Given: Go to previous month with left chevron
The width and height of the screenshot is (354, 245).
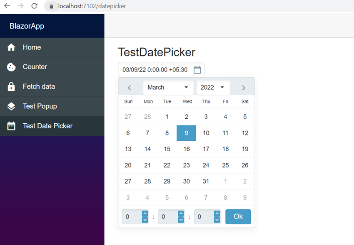Looking at the screenshot, I should coord(130,87).
